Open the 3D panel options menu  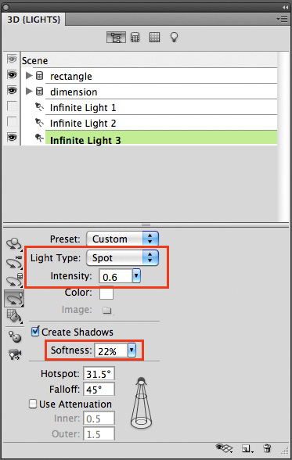[x=282, y=20]
